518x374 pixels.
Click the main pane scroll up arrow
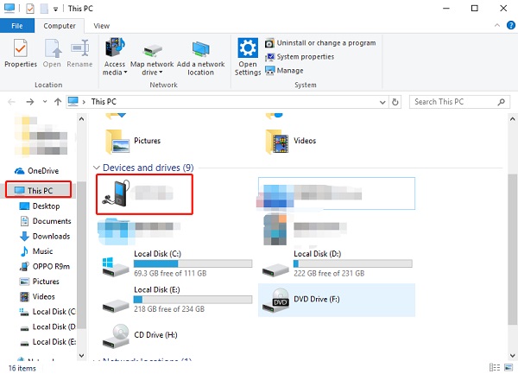(512, 119)
